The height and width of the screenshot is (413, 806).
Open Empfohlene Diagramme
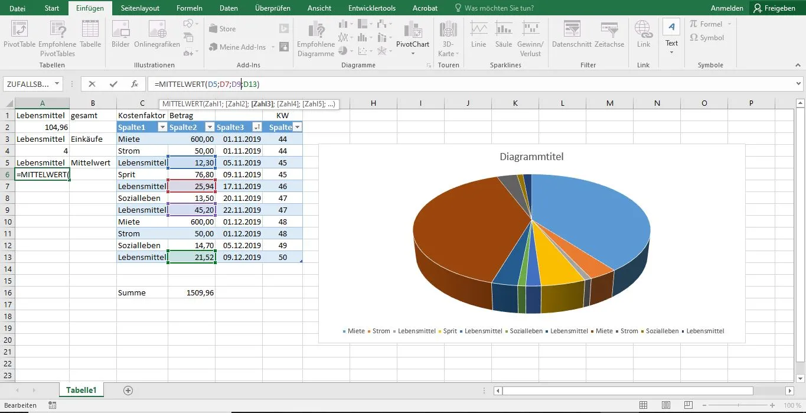315,37
